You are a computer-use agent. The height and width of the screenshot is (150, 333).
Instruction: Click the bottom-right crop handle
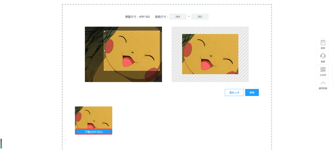point(159,70)
